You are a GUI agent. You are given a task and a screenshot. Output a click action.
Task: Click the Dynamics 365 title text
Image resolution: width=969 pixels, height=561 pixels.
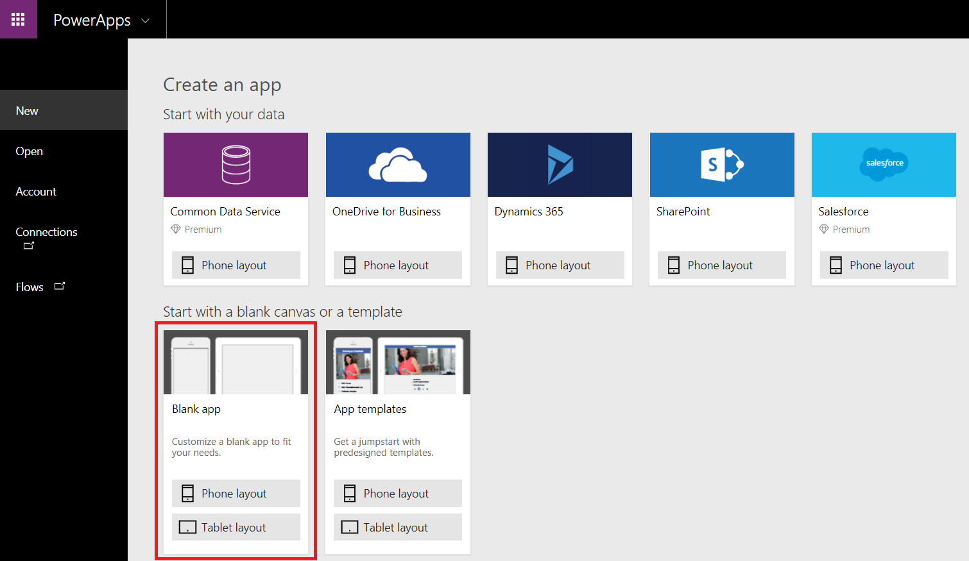[529, 212]
